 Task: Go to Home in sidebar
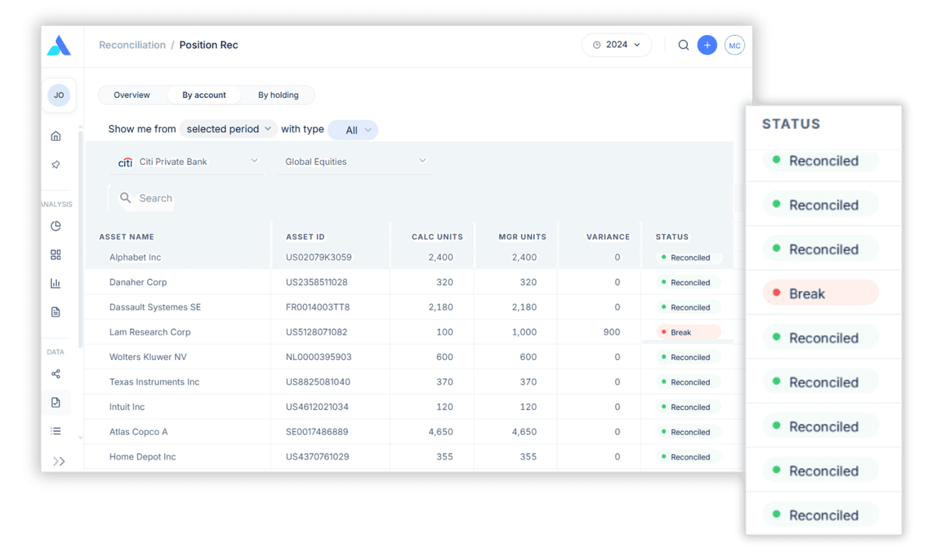coord(56,136)
